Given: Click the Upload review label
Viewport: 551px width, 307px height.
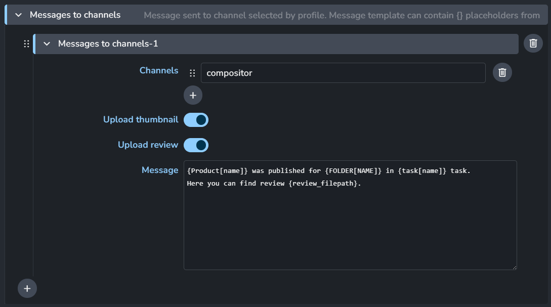Looking at the screenshot, I should click(148, 145).
